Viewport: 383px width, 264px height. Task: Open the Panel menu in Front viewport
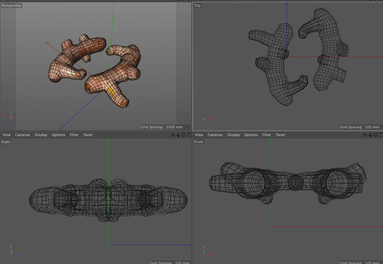pos(280,135)
